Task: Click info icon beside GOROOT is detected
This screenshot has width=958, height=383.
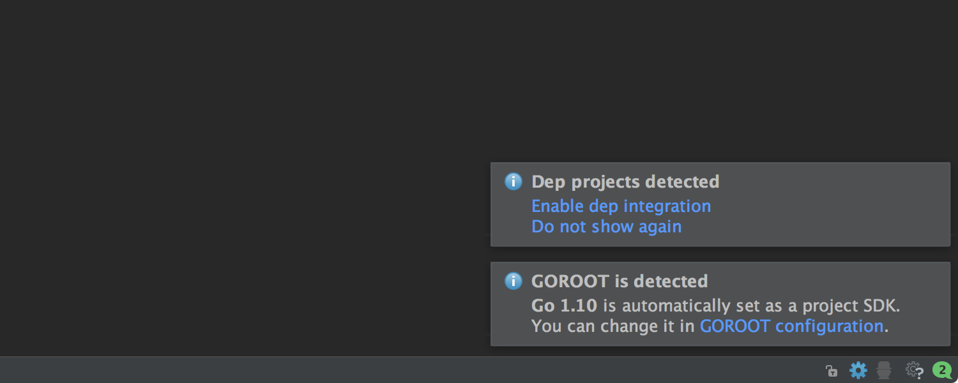Action: click(513, 282)
